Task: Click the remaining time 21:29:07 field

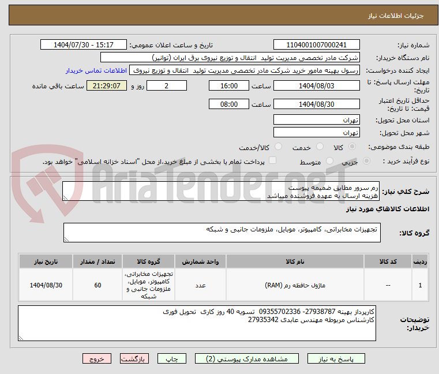Action: (x=106, y=86)
